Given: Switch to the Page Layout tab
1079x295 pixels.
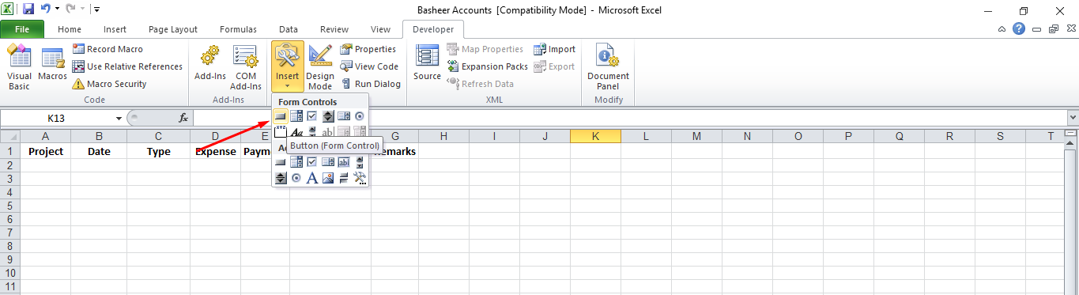Looking at the screenshot, I should 173,29.
